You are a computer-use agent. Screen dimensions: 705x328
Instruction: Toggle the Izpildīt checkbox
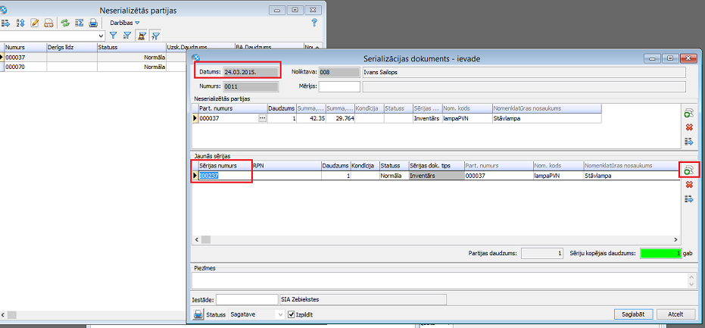click(292, 314)
